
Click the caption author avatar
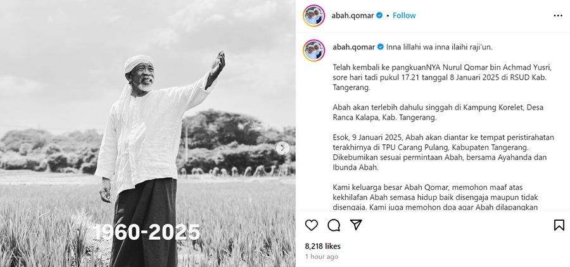click(x=313, y=50)
